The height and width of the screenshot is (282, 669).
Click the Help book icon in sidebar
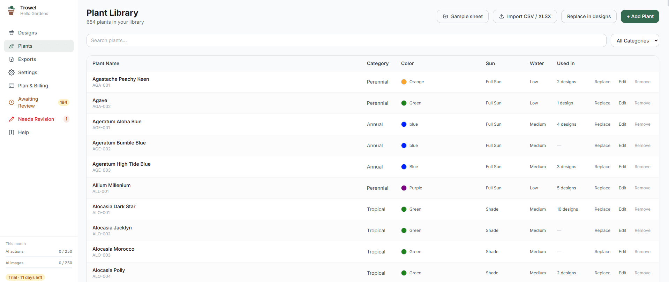click(x=12, y=132)
